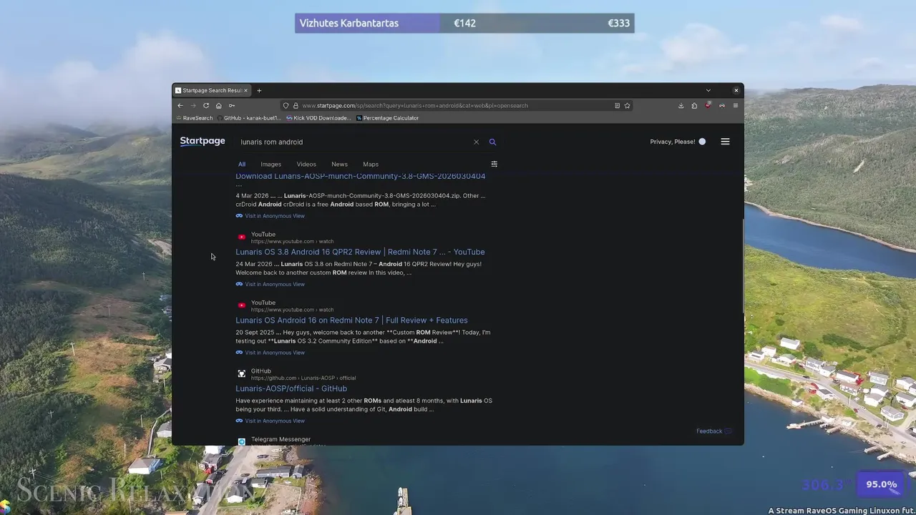916x515 pixels.
Task: Go forward with the browser arrow
Action: (193, 105)
